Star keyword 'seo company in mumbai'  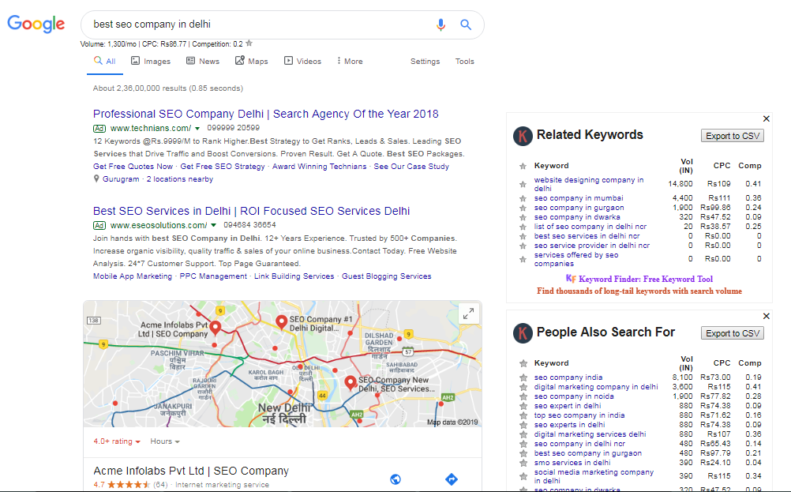523,198
